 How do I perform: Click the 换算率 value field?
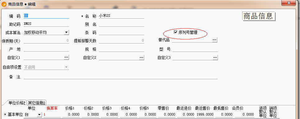point(52,115)
